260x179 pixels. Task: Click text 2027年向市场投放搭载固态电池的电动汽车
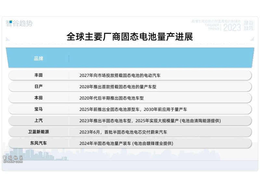coord(120,76)
